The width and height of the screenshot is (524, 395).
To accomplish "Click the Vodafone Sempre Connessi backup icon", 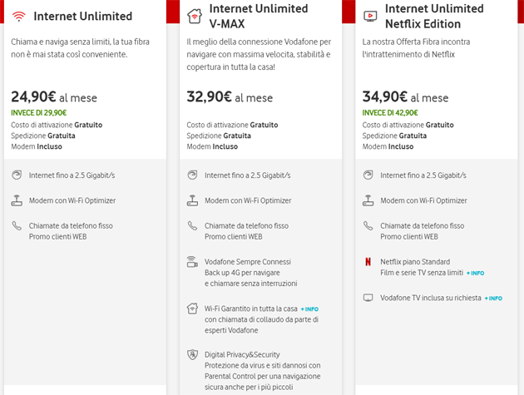I will pos(192,262).
